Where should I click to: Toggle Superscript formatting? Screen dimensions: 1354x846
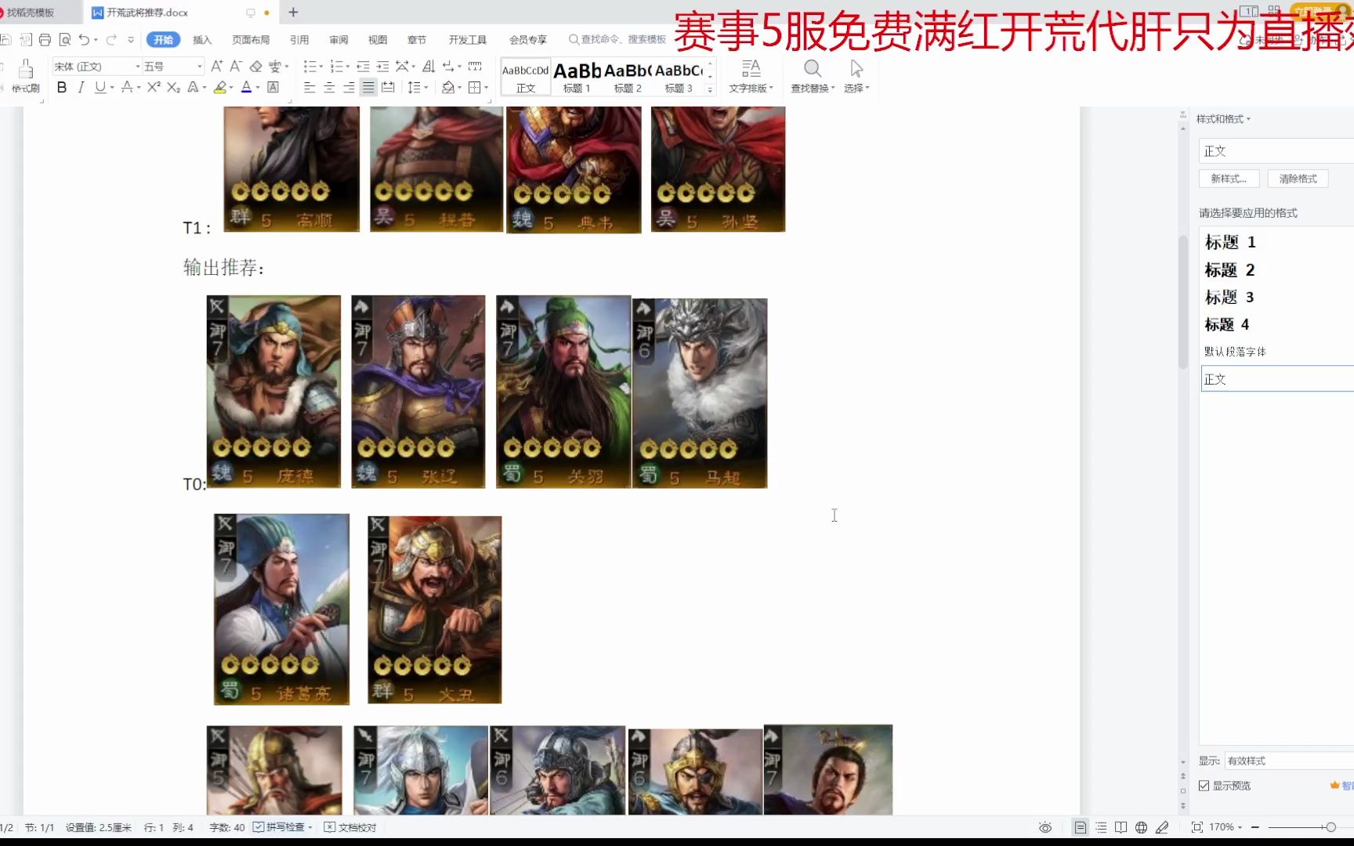click(x=154, y=88)
